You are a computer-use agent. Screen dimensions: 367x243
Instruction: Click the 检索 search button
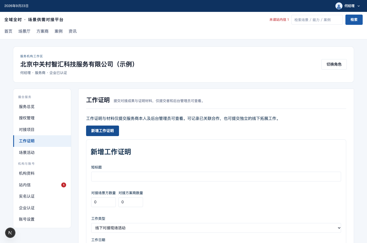point(354,20)
